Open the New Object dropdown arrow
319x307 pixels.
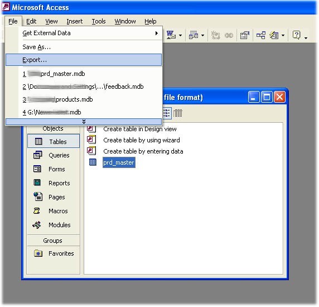coord(283,35)
